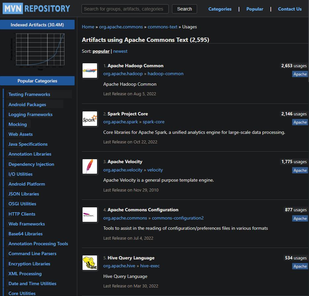This screenshot has width=309, height=296.
Task: Open Dependency Injection category
Action: pos(31,164)
